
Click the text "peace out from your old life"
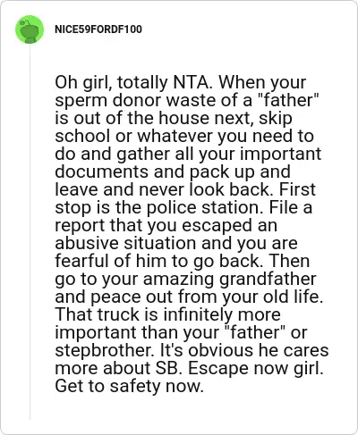[206, 297]
